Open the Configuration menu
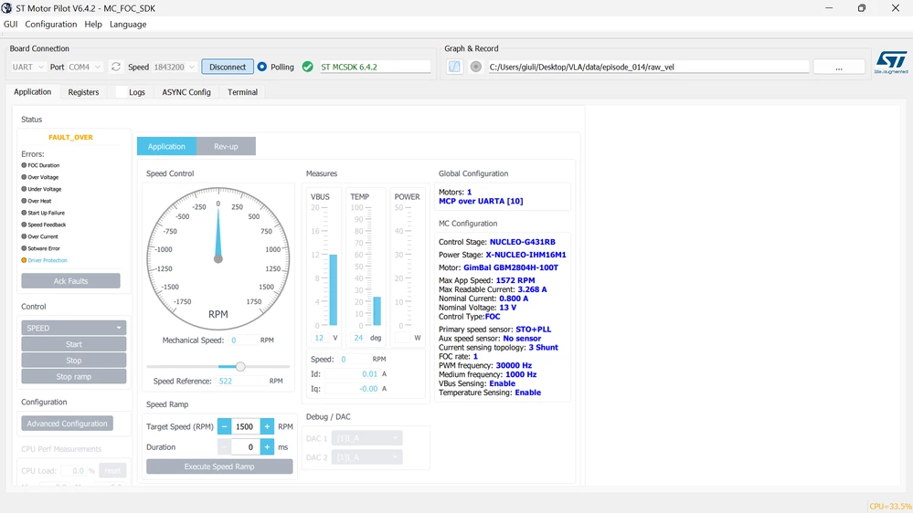Viewport: 913px width, 513px height. (x=50, y=25)
